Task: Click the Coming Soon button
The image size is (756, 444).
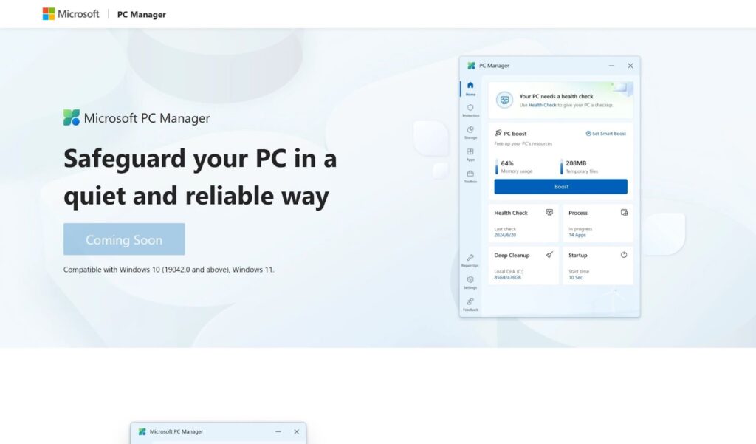Action: pyautogui.click(x=124, y=239)
